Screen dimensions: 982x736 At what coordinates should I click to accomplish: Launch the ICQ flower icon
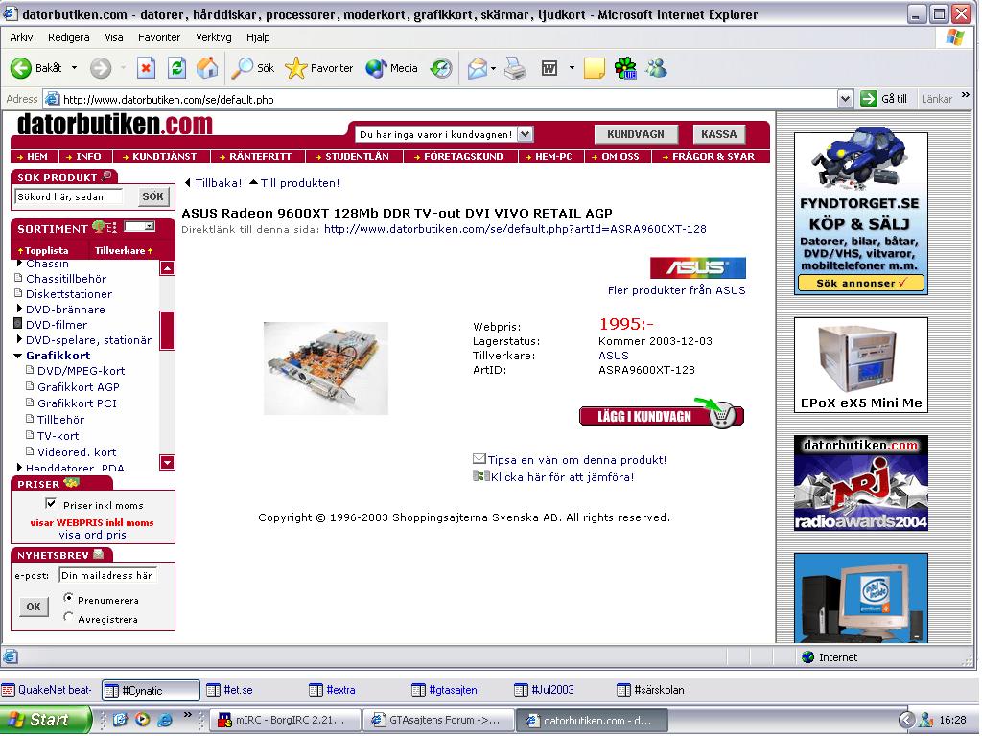coord(625,68)
